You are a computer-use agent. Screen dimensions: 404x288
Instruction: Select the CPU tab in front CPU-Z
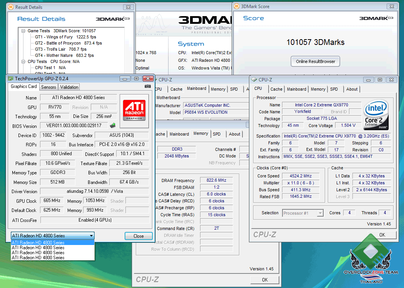[258, 88]
